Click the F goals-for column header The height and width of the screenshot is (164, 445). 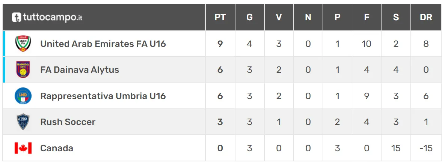367,17
